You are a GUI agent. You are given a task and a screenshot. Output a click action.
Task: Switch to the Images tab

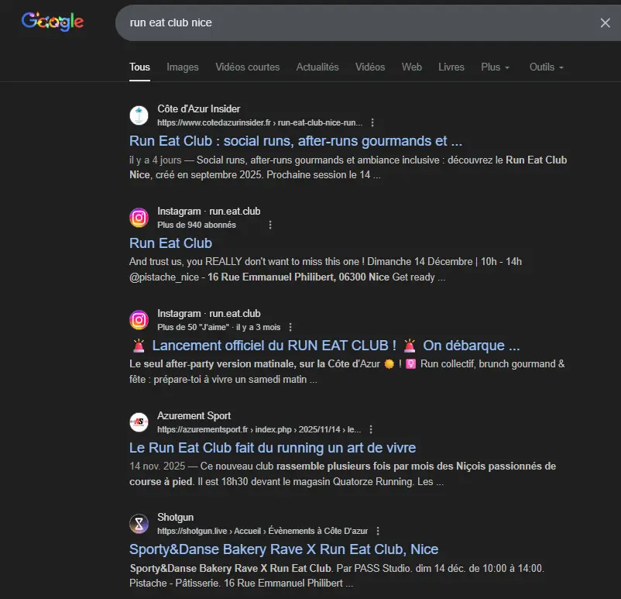(182, 67)
